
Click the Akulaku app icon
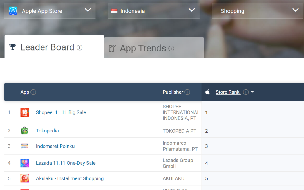point(24,178)
